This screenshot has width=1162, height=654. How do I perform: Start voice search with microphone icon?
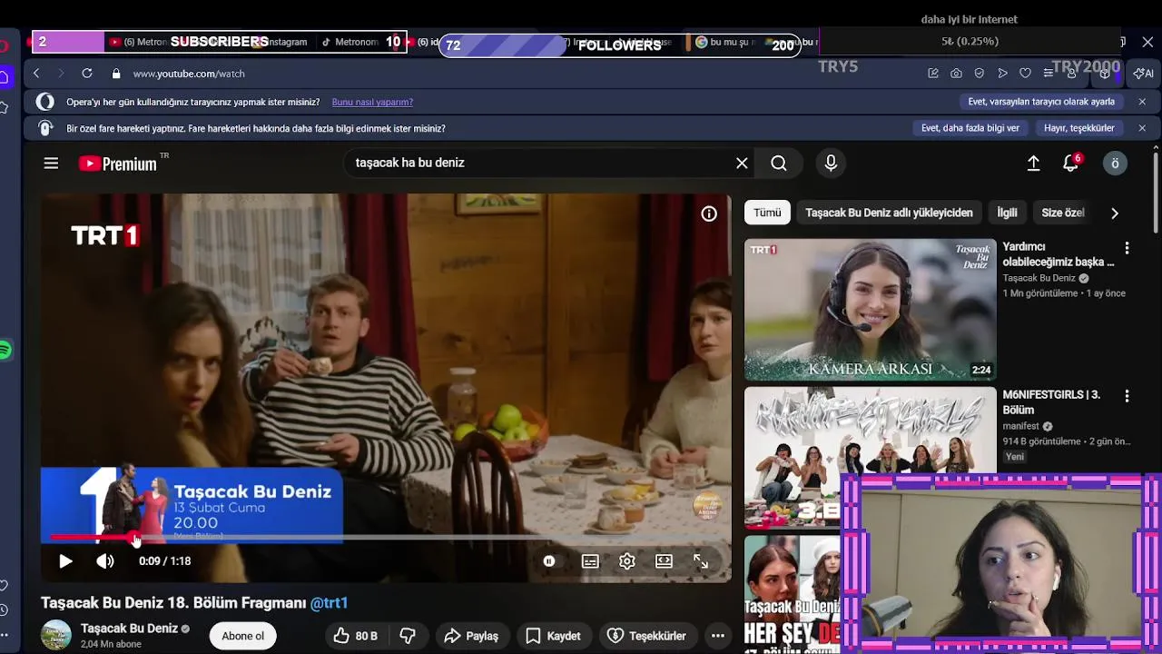[831, 163]
